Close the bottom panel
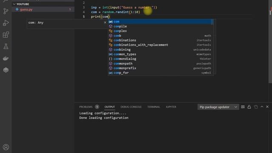This screenshot has height=153, width=272. click(267, 107)
